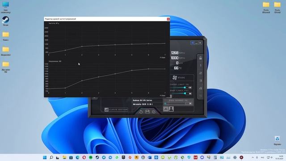Open Microsoft Word from the taskbar
Screen dimensions: 286x161
click(x=150, y=157)
